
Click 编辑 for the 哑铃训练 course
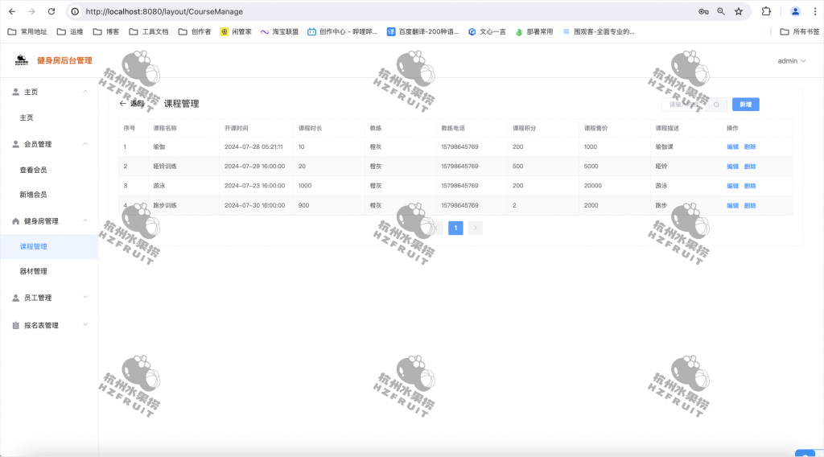[x=732, y=167]
